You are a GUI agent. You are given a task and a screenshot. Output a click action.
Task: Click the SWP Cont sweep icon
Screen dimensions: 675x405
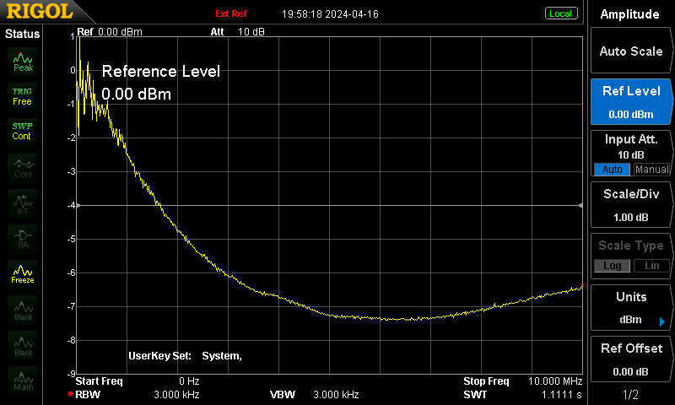23,132
